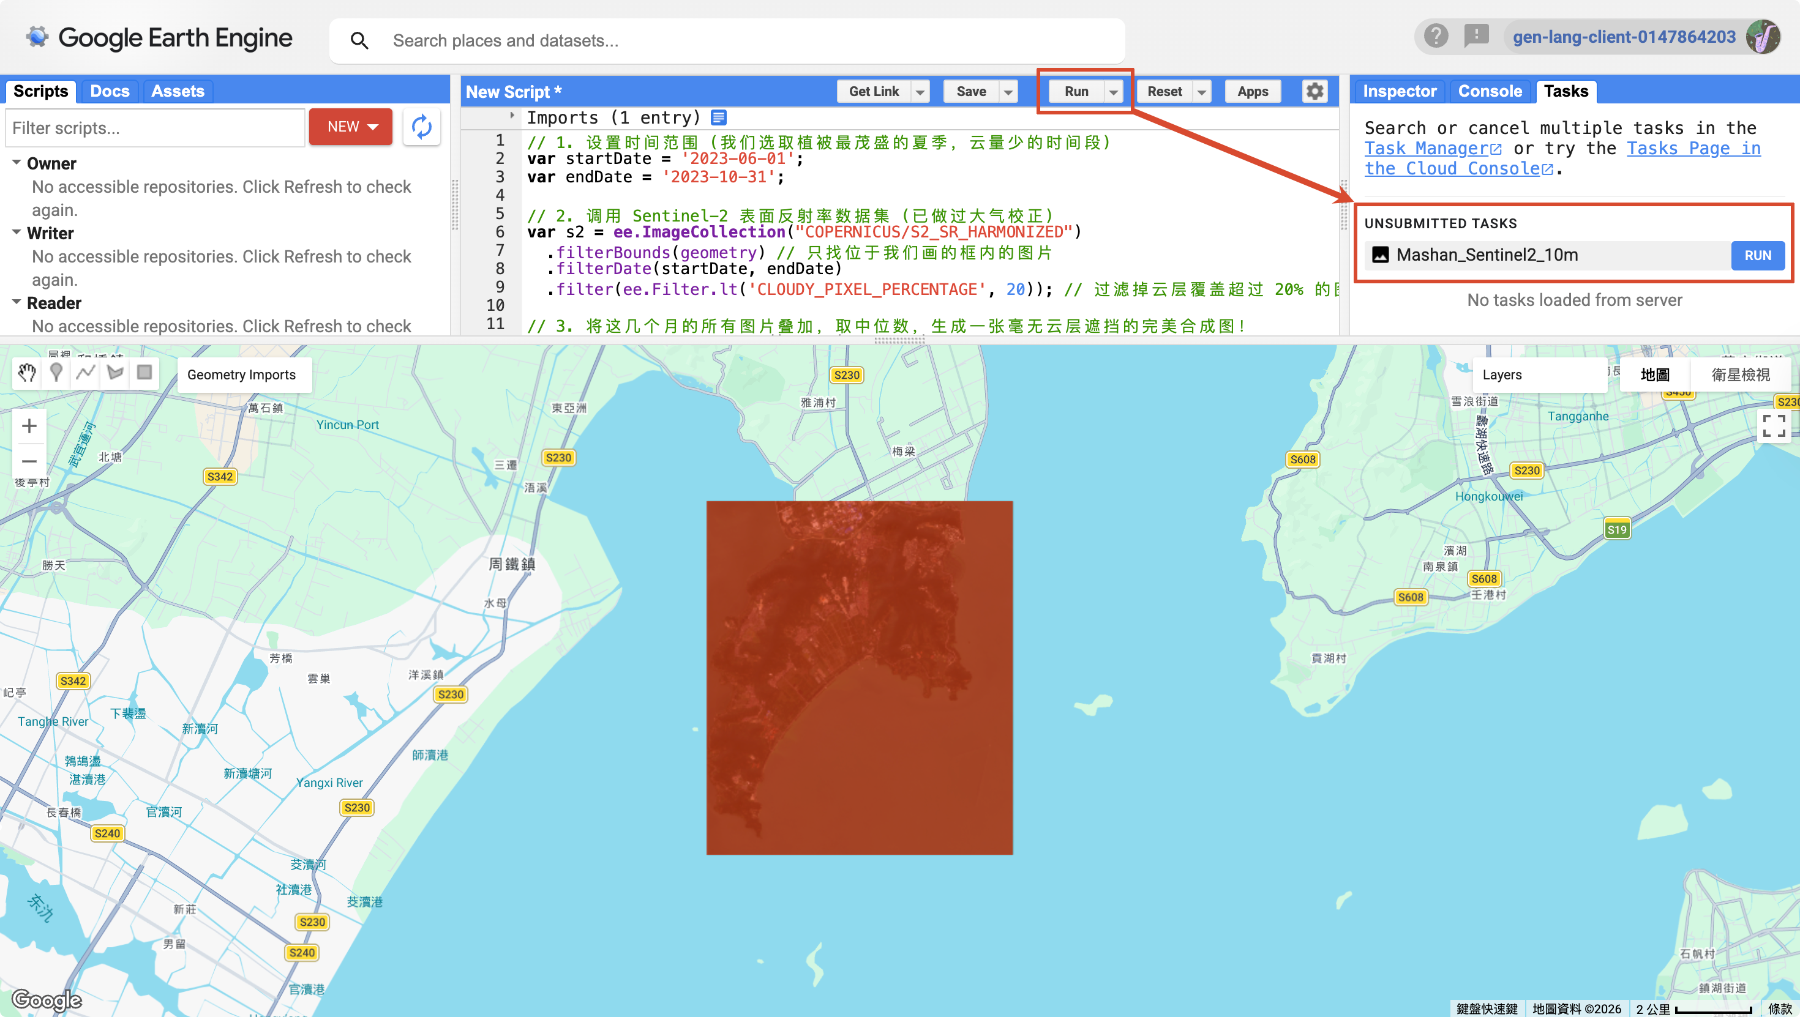Select the hand pan tool
The width and height of the screenshot is (1800, 1017).
28,373
